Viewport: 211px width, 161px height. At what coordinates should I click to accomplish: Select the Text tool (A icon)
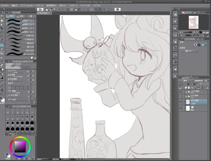(x=2, y=90)
